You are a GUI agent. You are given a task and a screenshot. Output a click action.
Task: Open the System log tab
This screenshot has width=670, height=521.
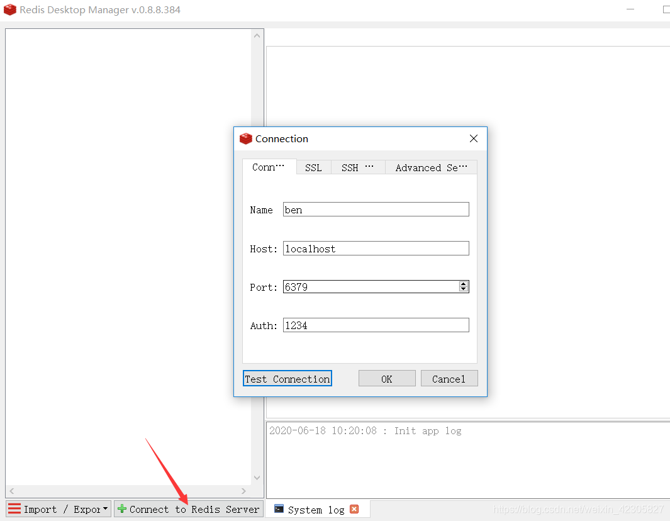(x=316, y=510)
